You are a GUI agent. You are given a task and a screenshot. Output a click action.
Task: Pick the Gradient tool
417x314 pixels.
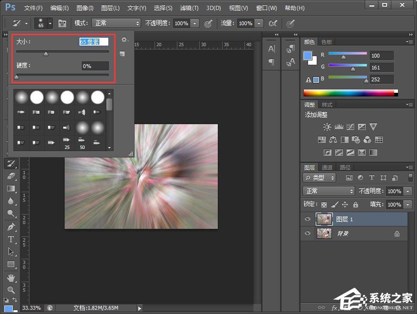pyautogui.click(x=10, y=189)
